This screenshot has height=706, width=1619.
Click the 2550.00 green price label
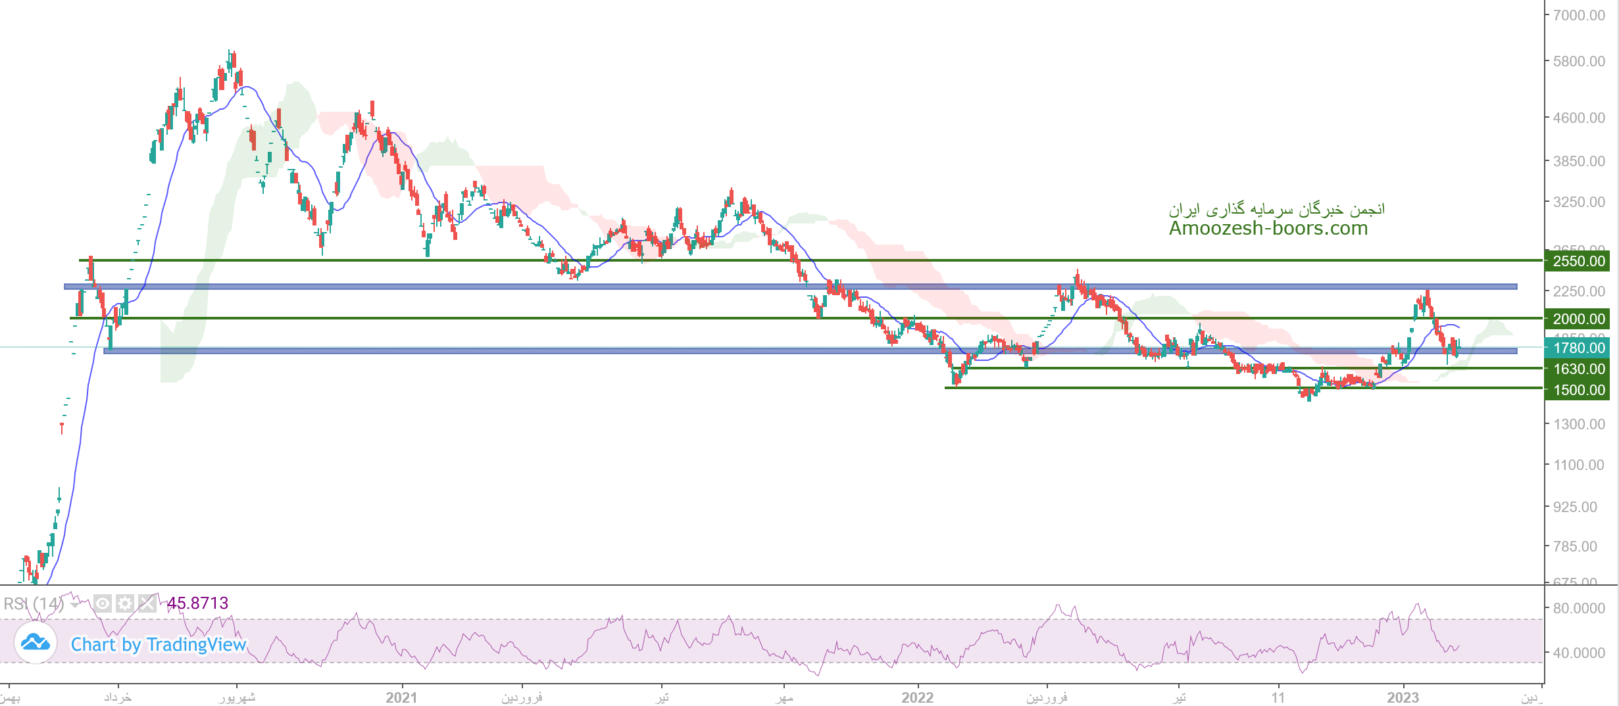tap(1578, 261)
